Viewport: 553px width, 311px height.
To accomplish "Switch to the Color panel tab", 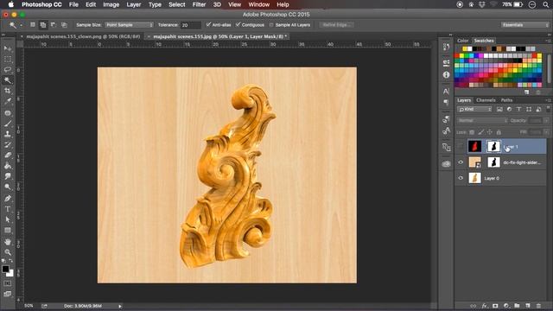I will tap(463, 41).
